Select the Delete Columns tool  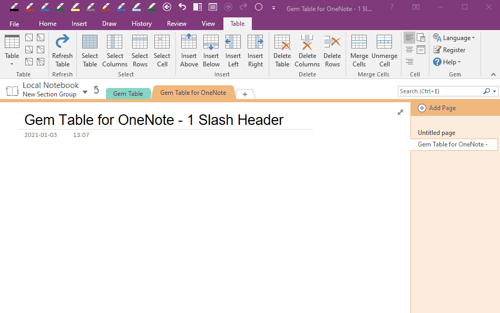[x=307, y=50]
